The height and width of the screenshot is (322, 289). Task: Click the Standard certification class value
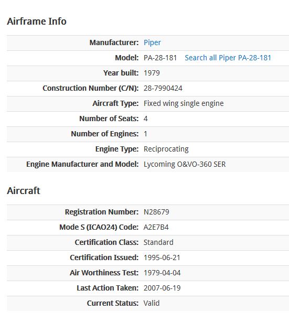coord(158,242)
